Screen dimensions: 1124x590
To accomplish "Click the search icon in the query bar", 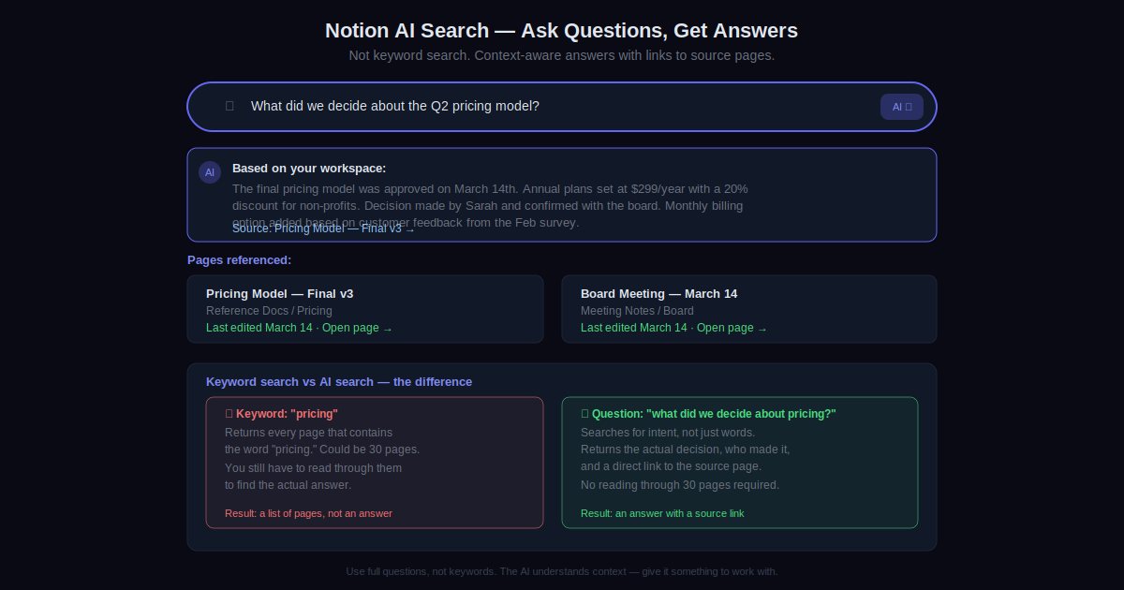I will (x=229, y=106).
